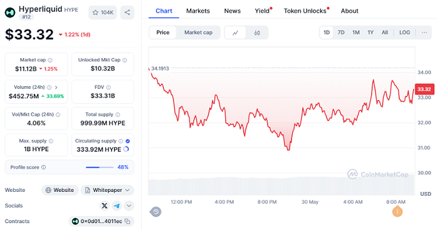438x230 pixels.
Task: Set chart range to All
Action: (385, 32)
